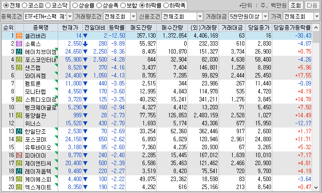
Task: Click the scrollbar down arrow
Action: coord(316,187)
